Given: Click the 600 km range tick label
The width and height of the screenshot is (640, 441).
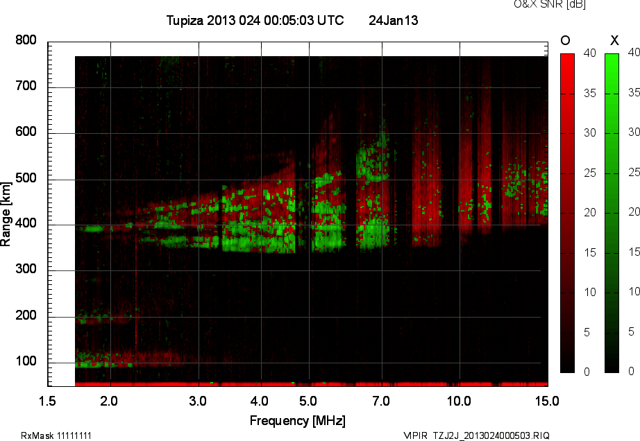Looking at the screenshot, I should pos(26,132).
